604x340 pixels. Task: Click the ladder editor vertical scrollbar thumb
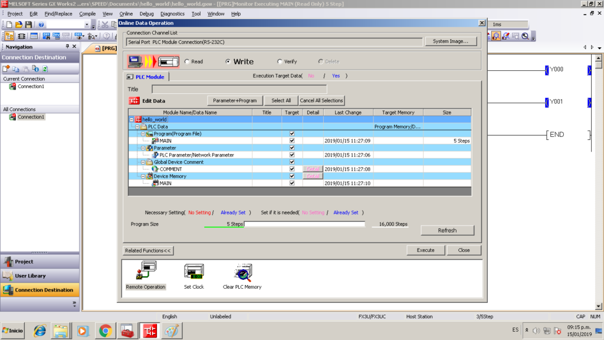tap(598, 64)
